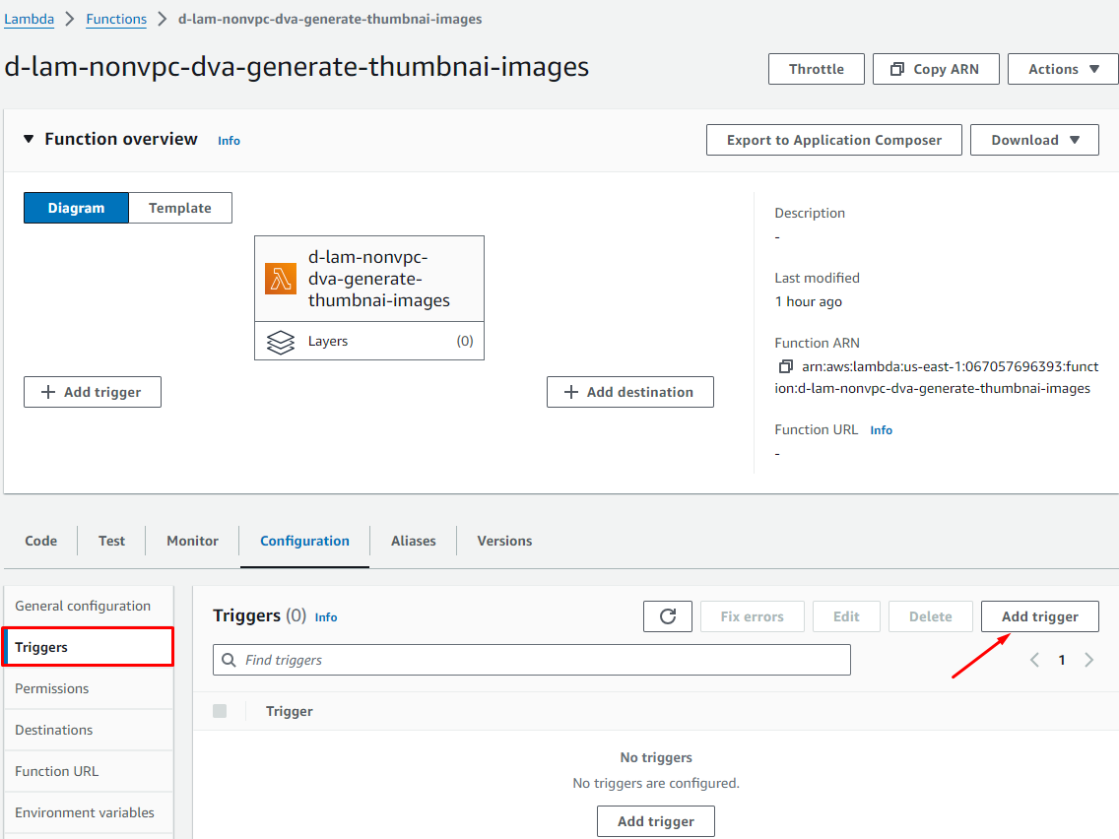Screen dimensions: 1119x839
Task: Select all triggers checkbox in table header
Action: pos(220,711)
